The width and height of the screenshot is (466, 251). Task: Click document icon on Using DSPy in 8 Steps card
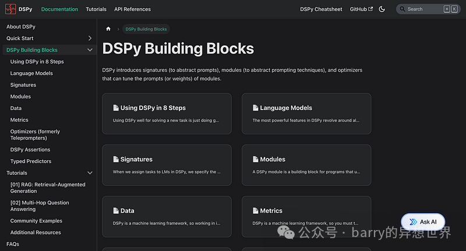tap(116, 108)
